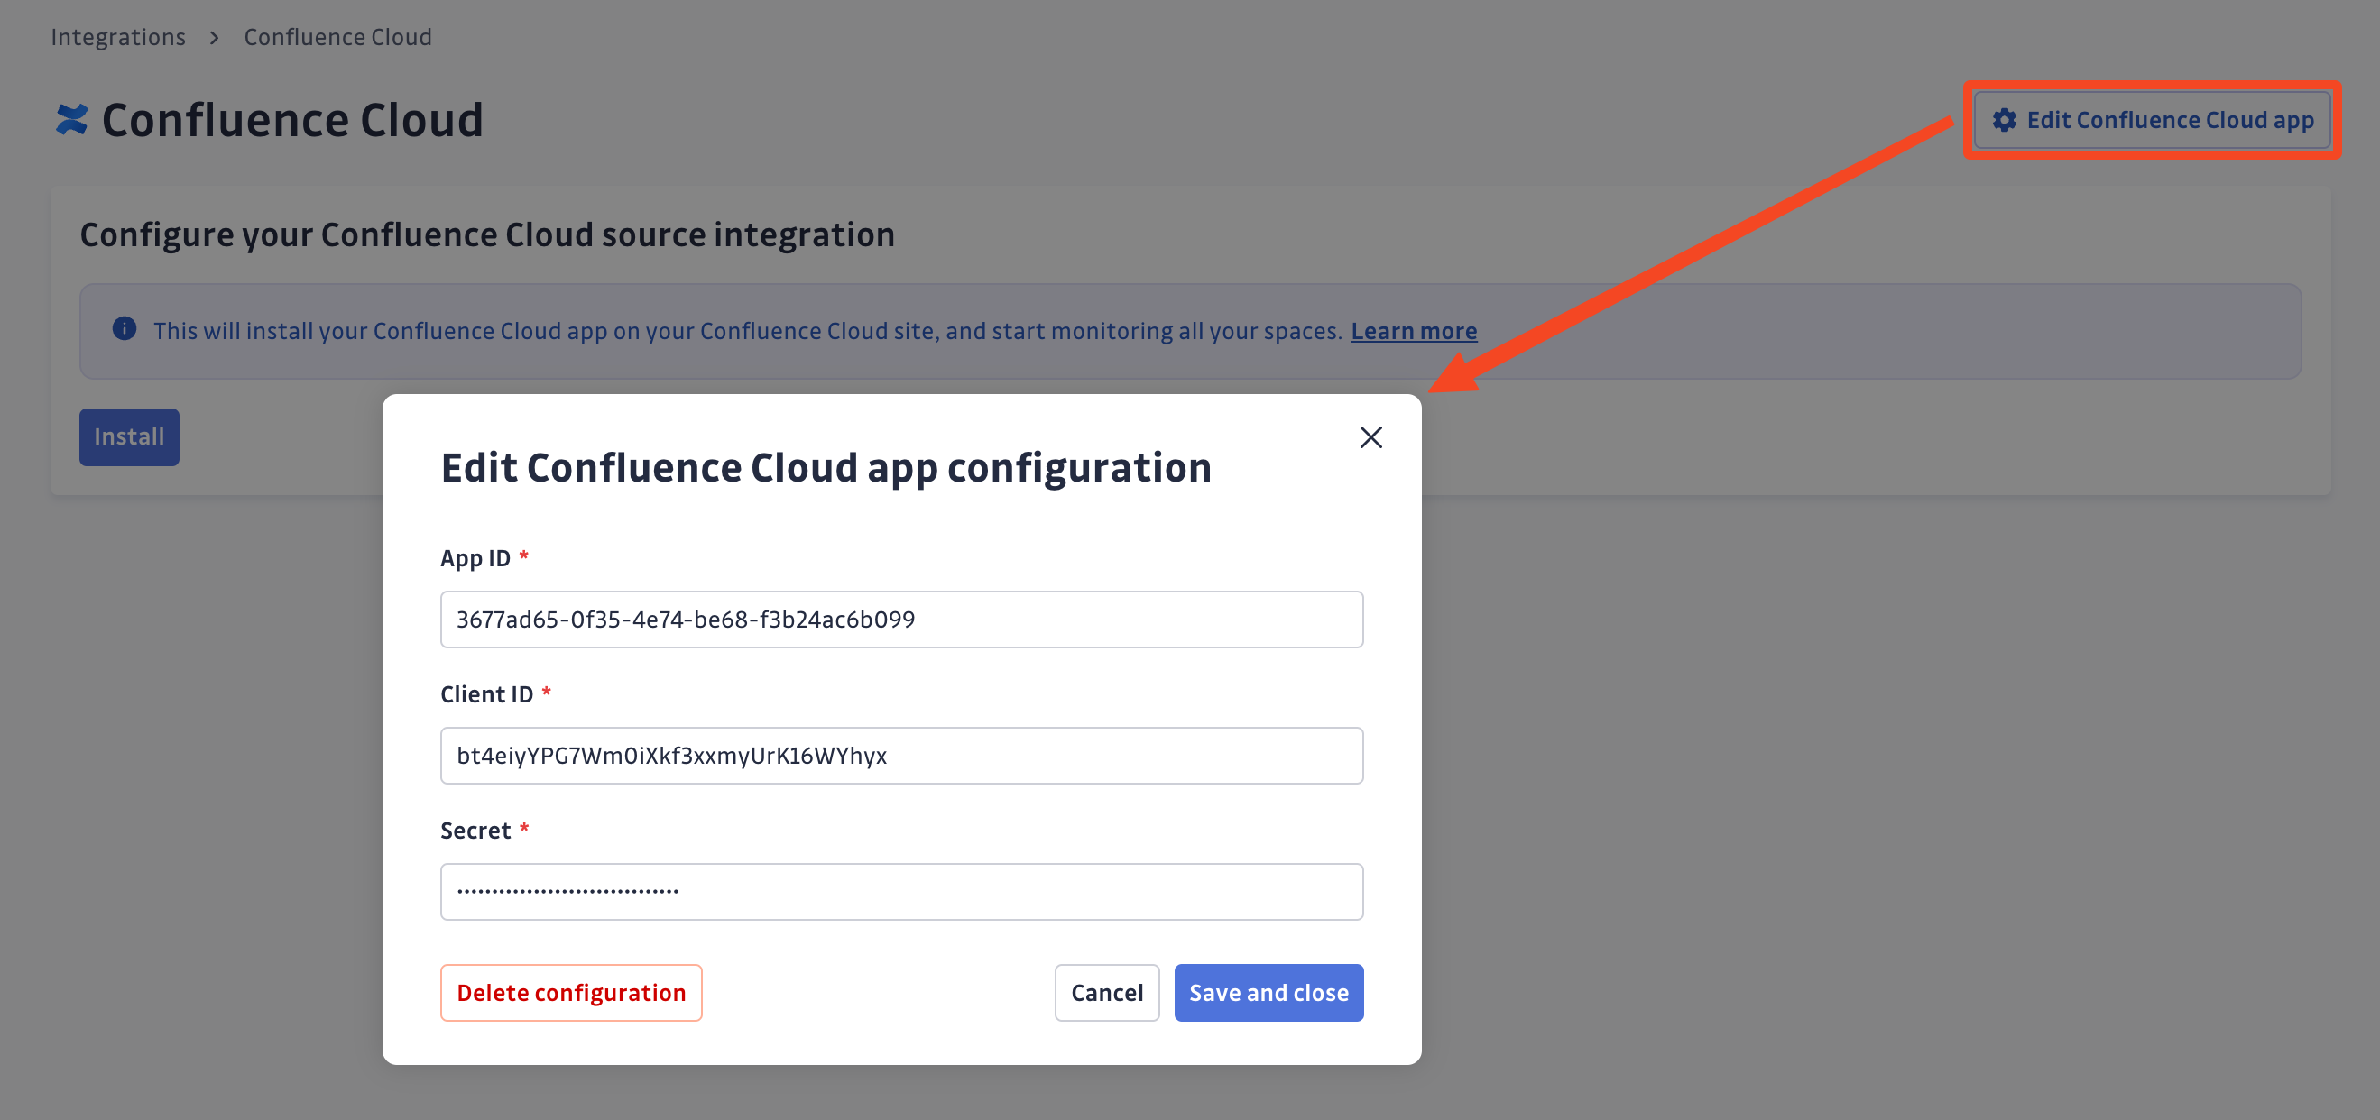Viewport: 2380px width, 1120px height.
Task: Click Delete configuration button
Action: [571, 993]
